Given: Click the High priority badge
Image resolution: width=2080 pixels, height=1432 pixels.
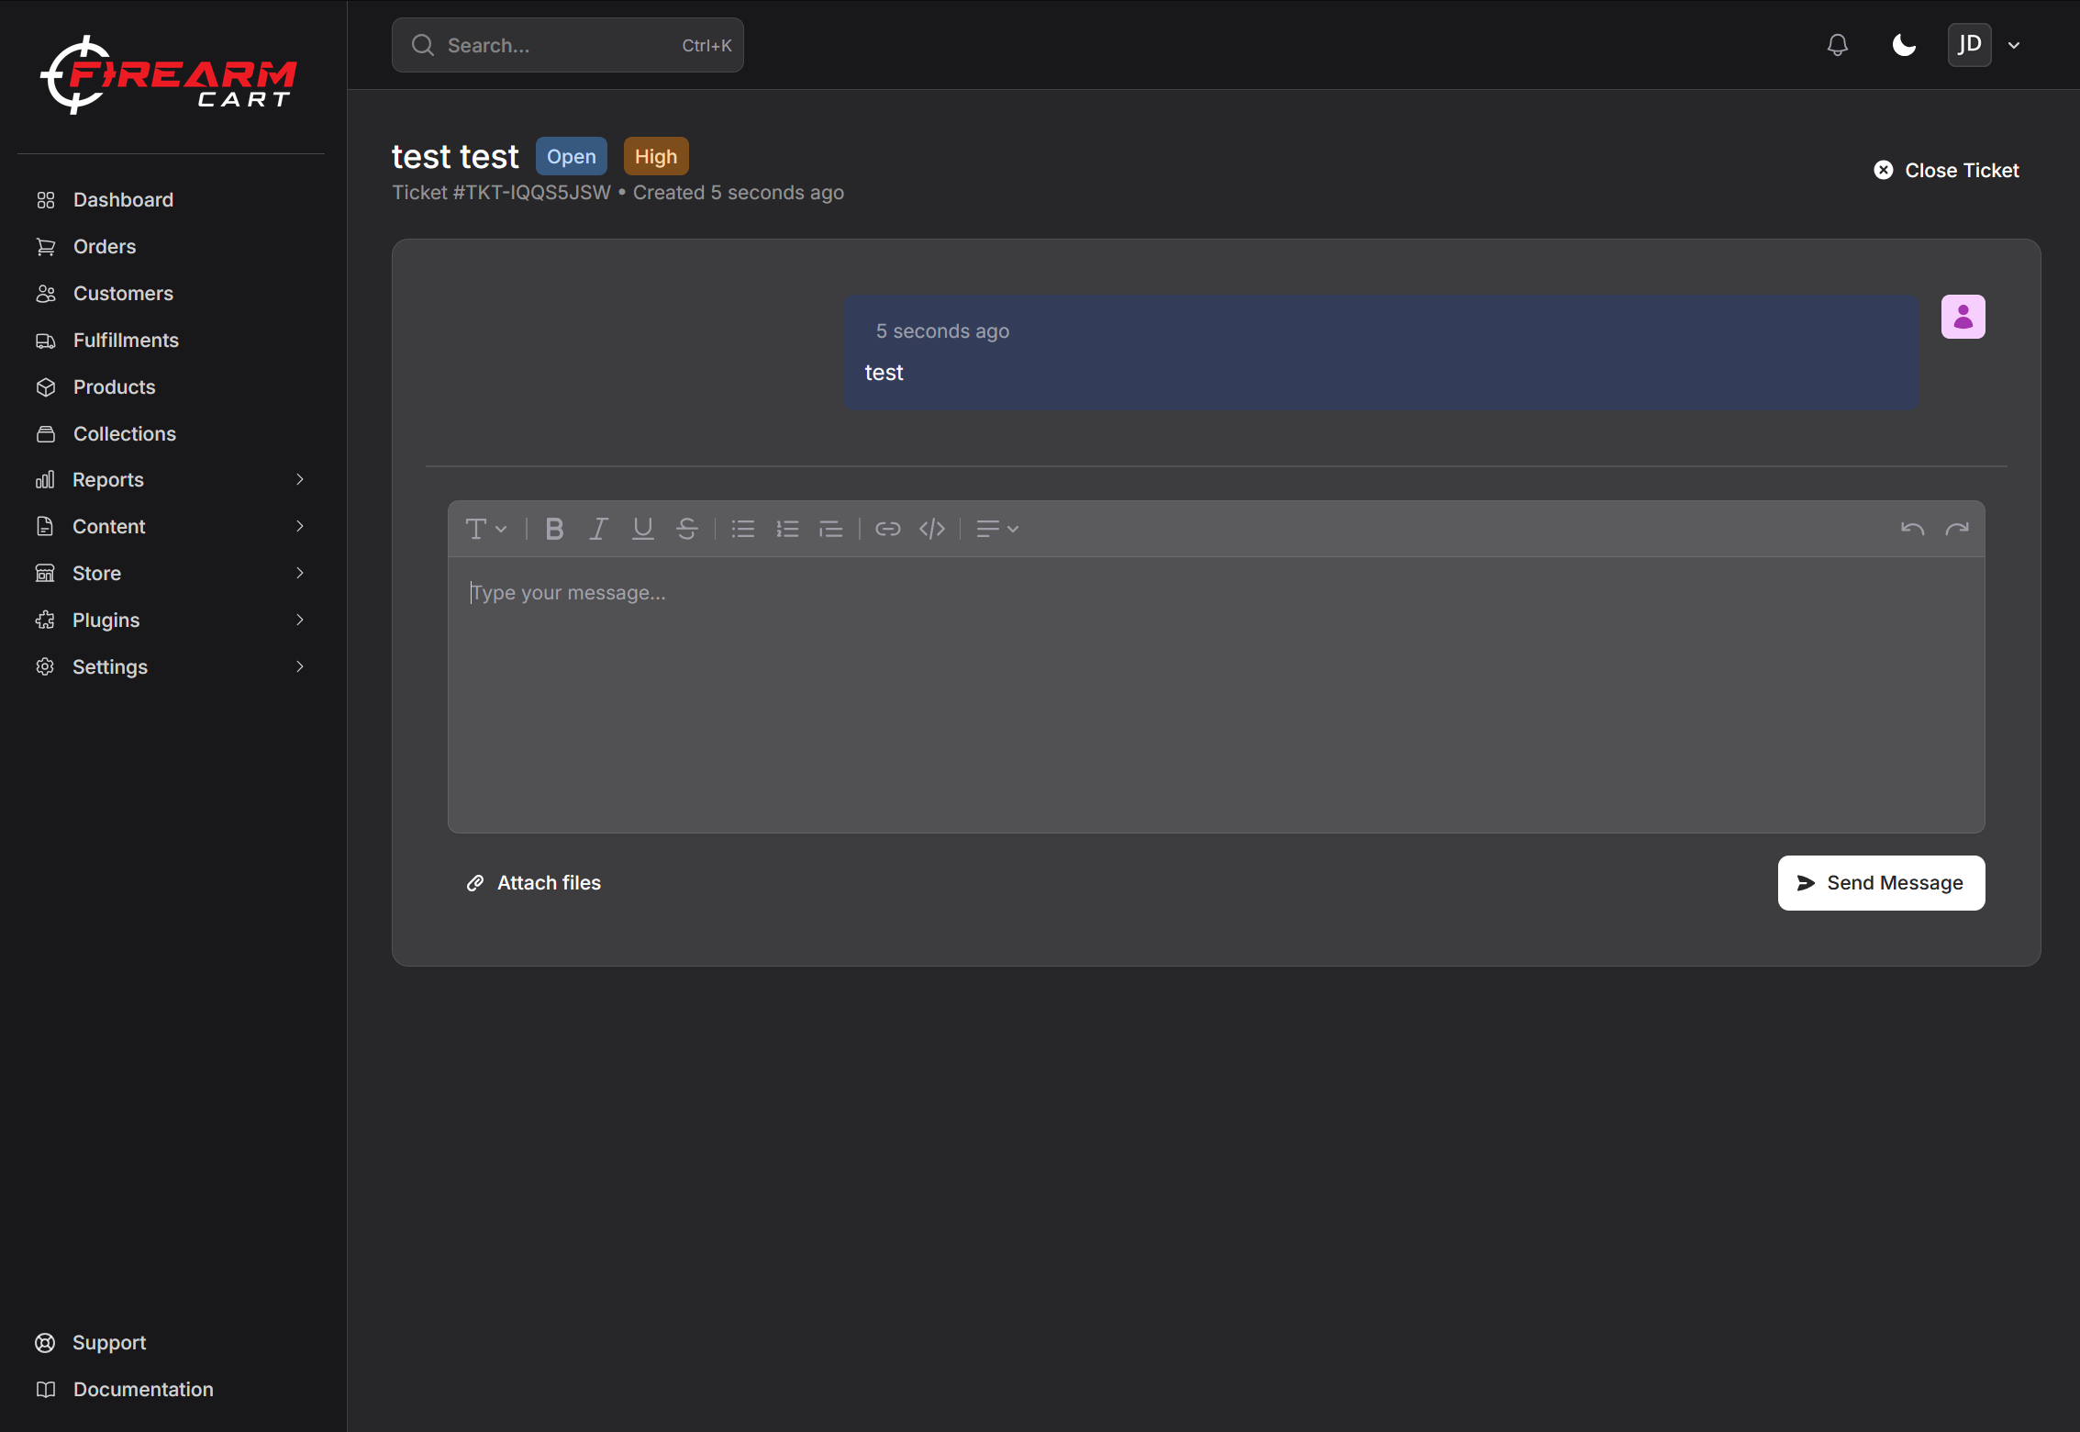Looking at the screenshot, I should coord(656,156).
